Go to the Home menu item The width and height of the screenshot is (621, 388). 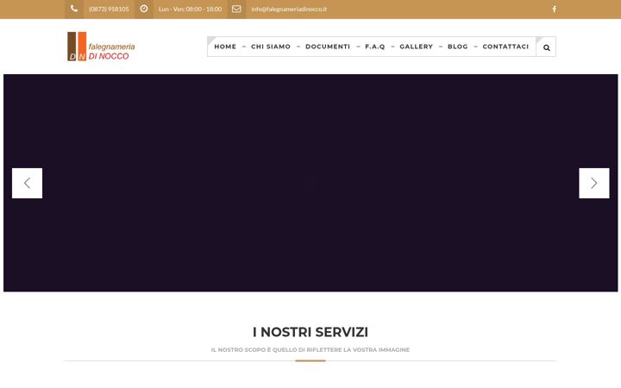tap(225, 47)
